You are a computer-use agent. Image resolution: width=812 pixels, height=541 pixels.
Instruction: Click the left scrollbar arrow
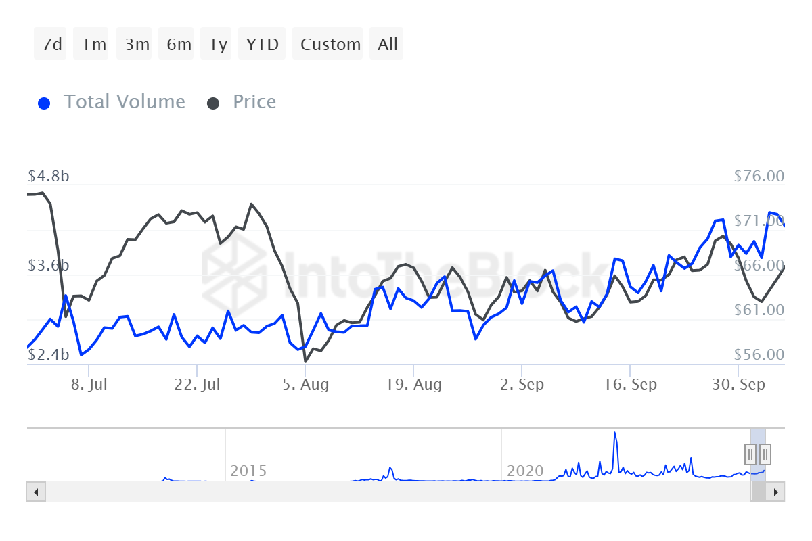click(35, 492)
